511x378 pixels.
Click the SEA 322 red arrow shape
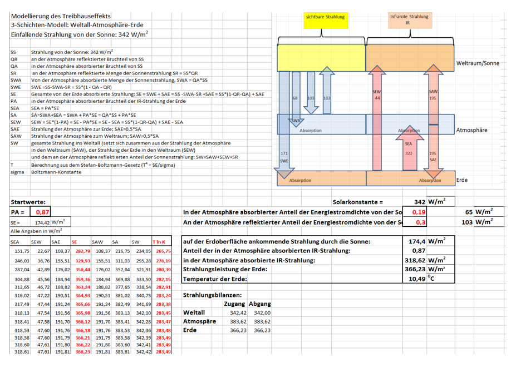click(409, 148)
